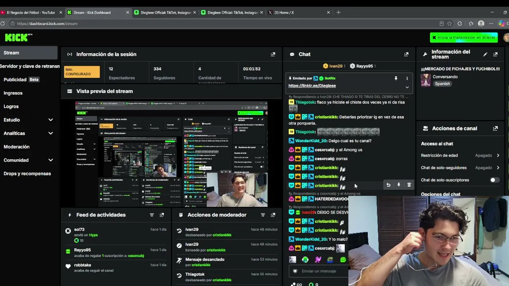
Task: Expand the Comunidad sidebar section
Action: pyautogui.click(x=51, y=160)
